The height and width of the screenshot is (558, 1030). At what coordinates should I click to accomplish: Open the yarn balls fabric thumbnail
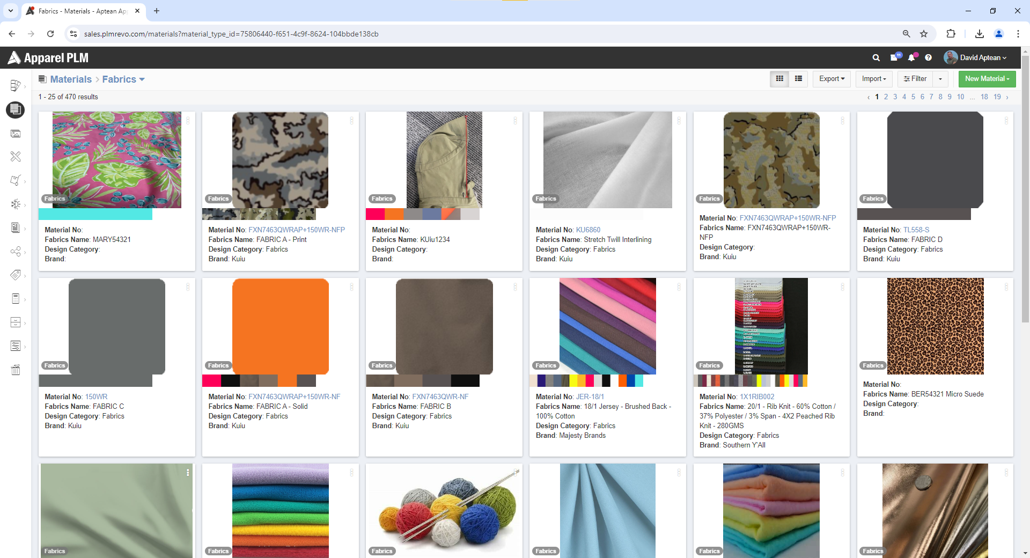point(444,511)
